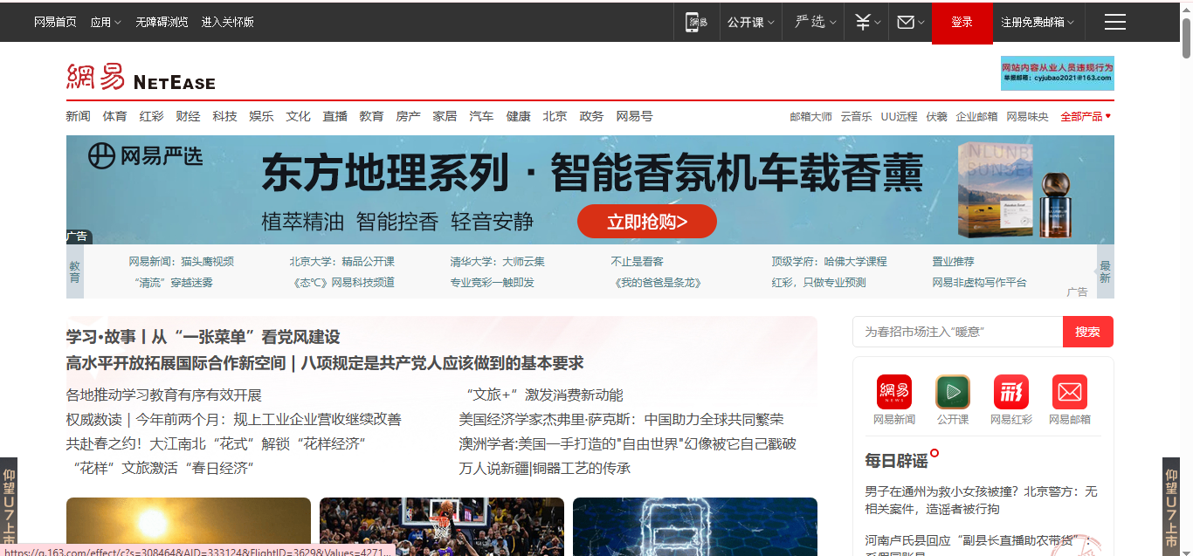Click the page vertical scrollbar thumb
The width and height of the screenshot is (1193, 556).
click(x=1186, y=38)
